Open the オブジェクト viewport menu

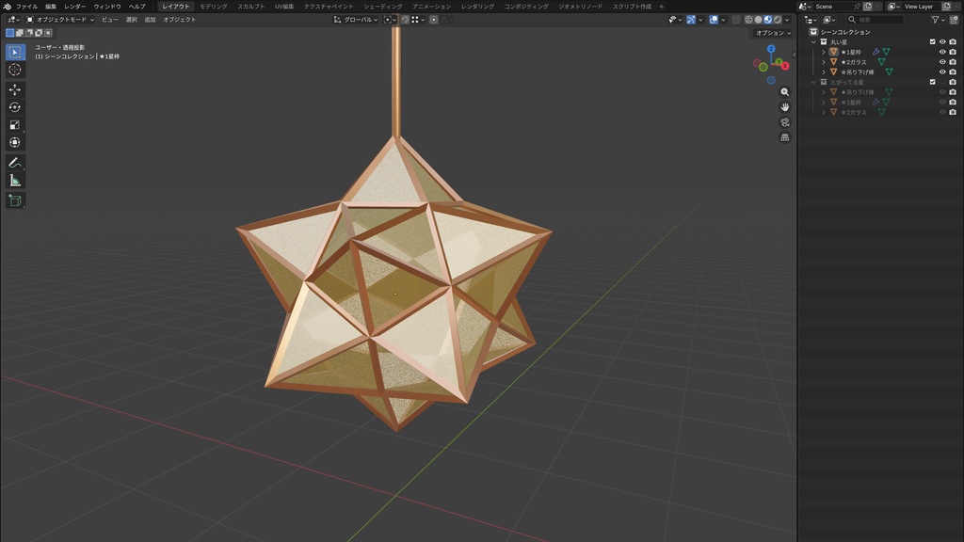pyautogui.click(x=180, y=20)
